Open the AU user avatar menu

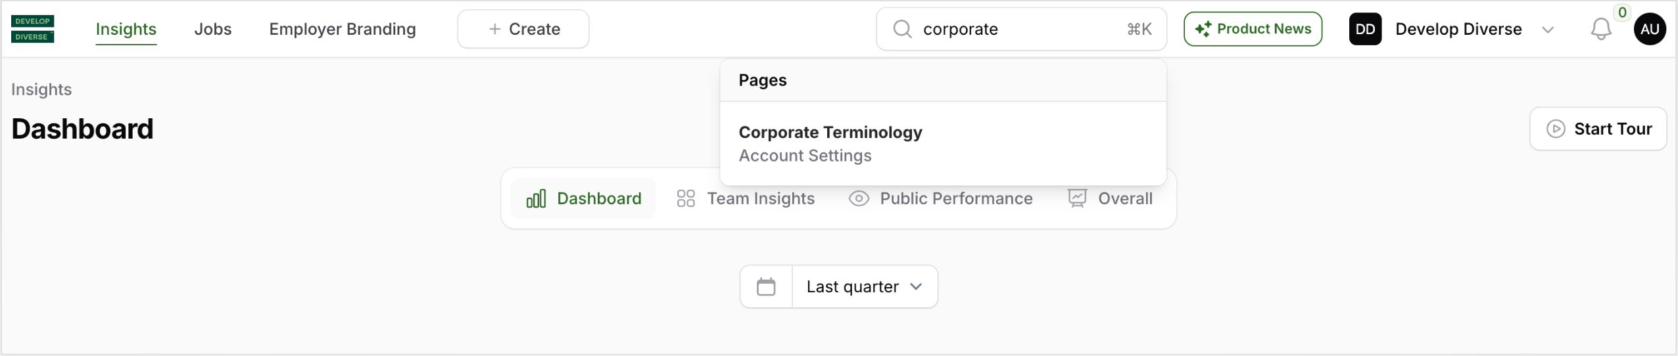pyautogui.click(x=1649, y=29)
